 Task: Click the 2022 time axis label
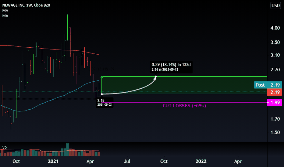pos(201,161)
